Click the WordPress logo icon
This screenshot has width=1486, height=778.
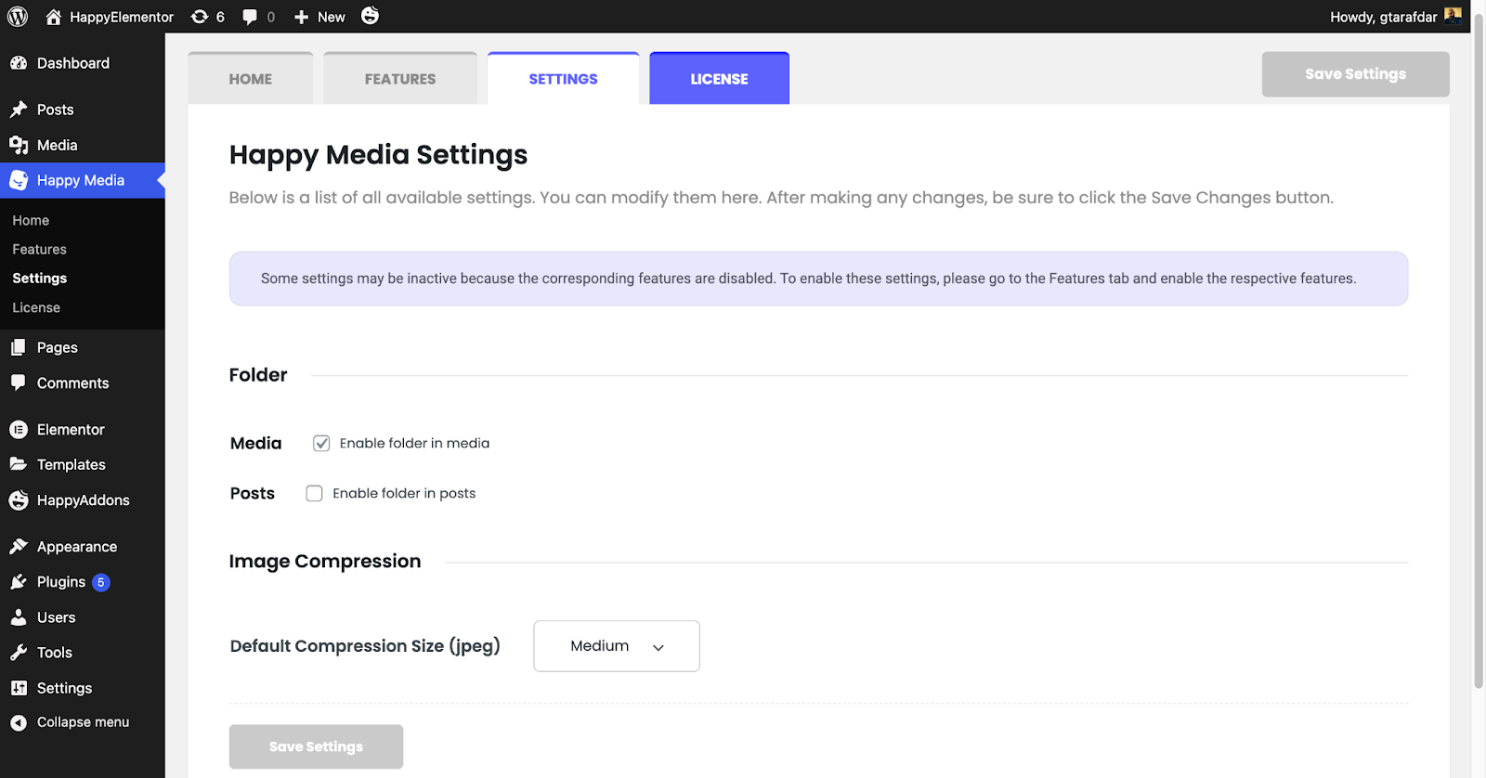click(x=18, y=17)
